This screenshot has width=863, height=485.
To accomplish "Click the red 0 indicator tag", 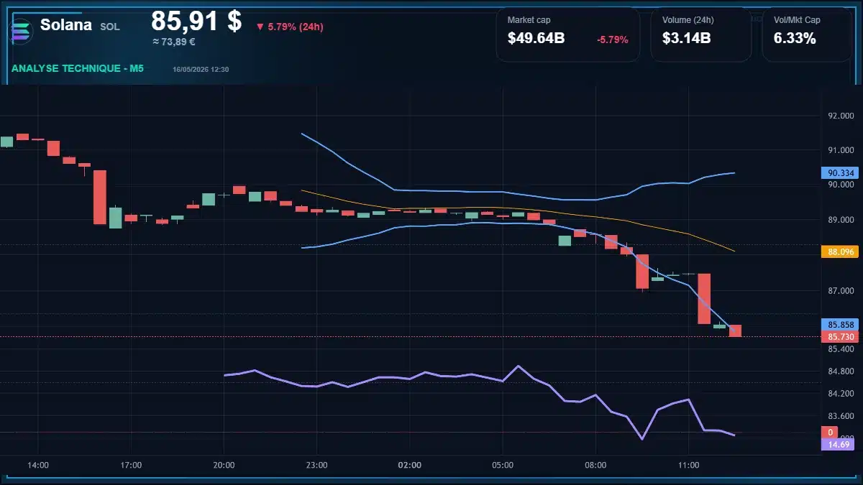I will (x=830, y=433).
